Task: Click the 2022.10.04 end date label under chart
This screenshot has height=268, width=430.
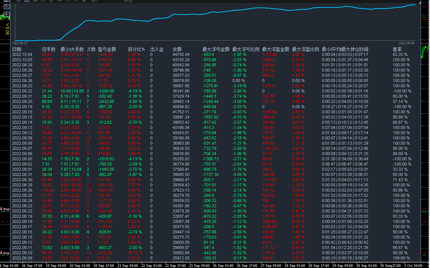Action: click(x=407, y=43)
